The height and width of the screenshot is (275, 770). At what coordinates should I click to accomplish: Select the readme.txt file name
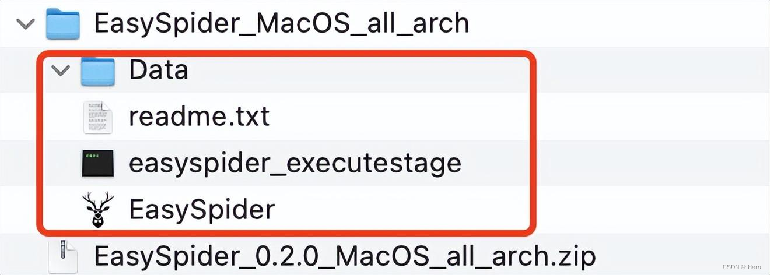click(x=199, y=117)
